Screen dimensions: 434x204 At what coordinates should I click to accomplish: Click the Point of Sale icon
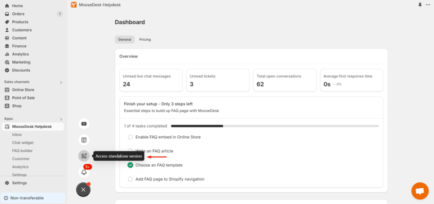tap(7, 98)
